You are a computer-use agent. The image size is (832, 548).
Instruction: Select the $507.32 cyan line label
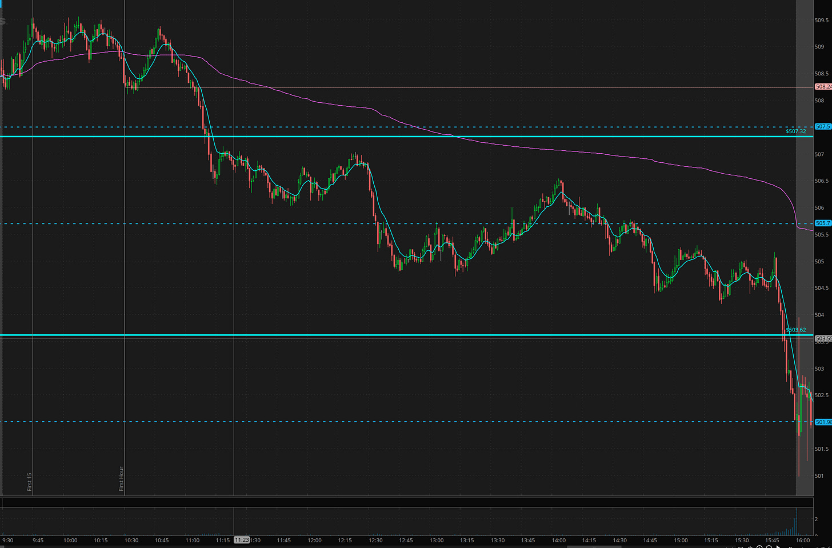795,131
